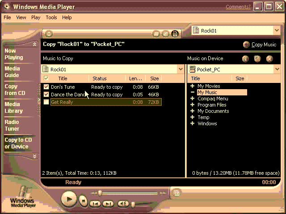
Task: Switch to compact skin mode icon
Action: (177, 193)
